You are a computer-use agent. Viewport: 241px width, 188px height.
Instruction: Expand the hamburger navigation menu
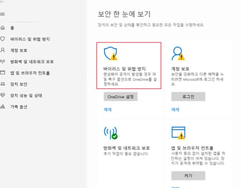pyautogui.click(x=3, y=14)
